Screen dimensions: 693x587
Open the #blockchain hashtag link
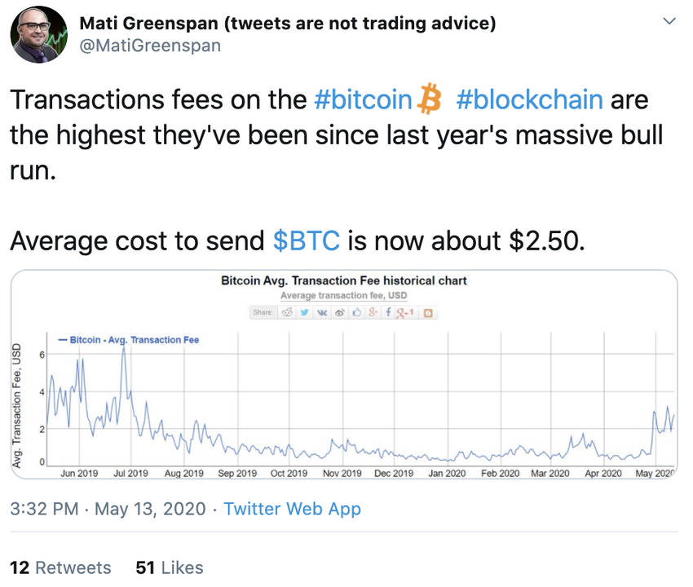[529, 99]
